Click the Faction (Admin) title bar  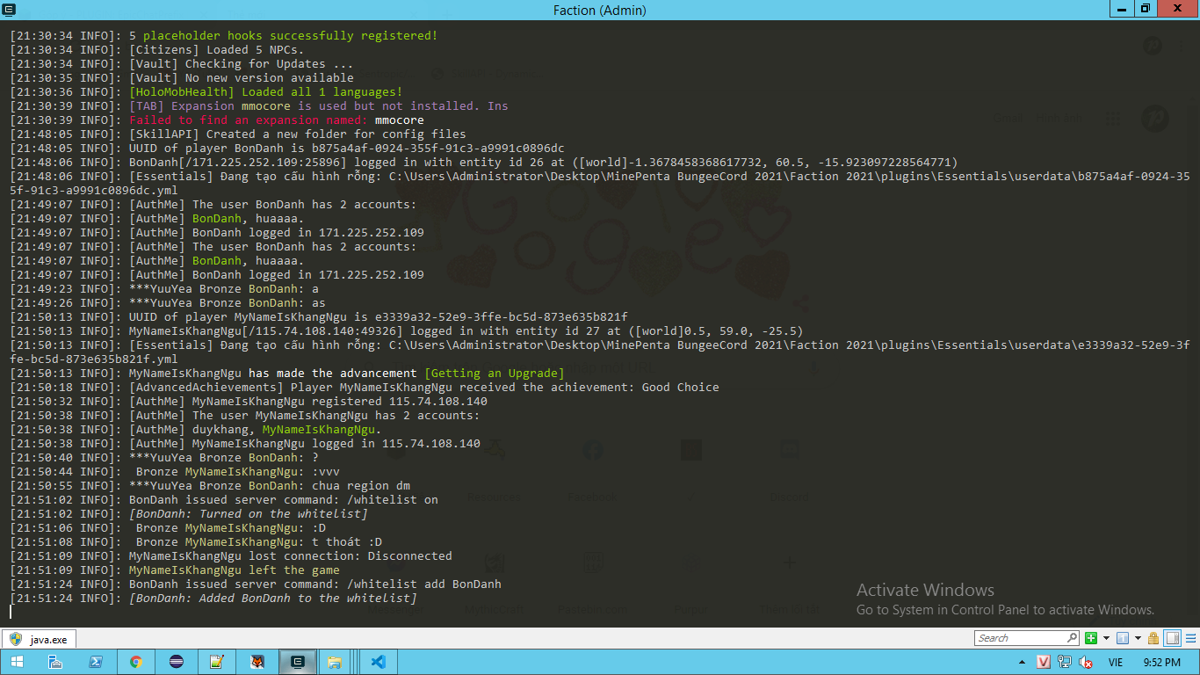pos(600,10)
